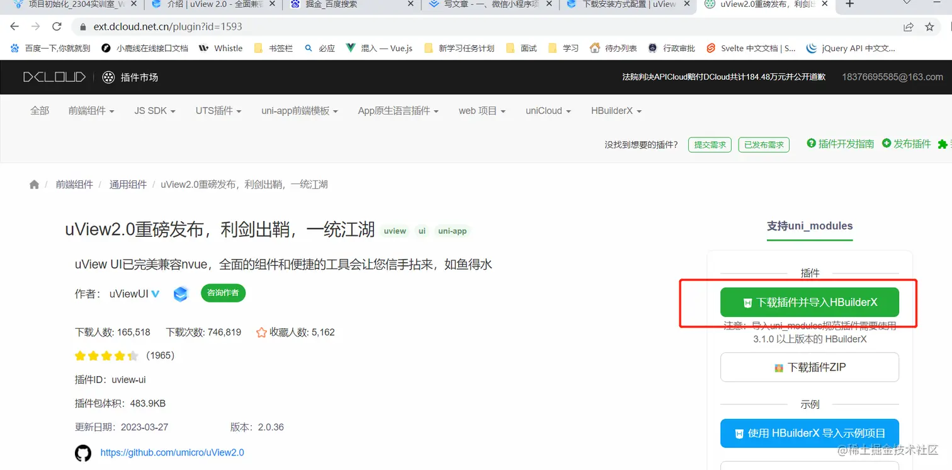This screenshot has width=952, height=470.
Task: Click the uni-app tag label
Action: (x=453, y=231)
